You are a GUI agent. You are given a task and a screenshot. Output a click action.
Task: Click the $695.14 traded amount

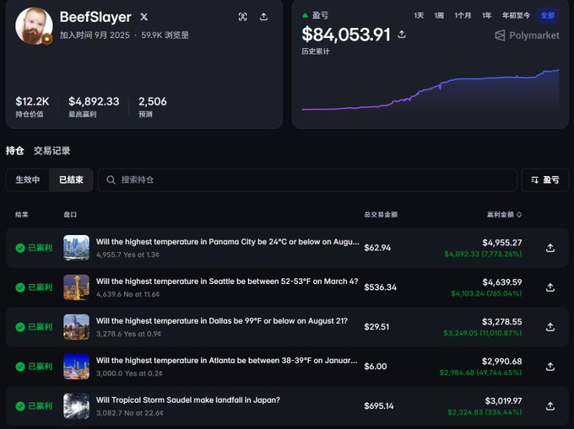point(379,405)
